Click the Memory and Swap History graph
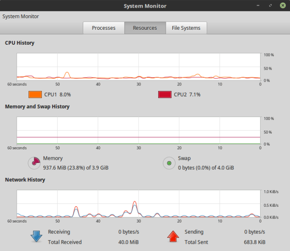This screenshot has width=290, height=251. click(139, 131)
